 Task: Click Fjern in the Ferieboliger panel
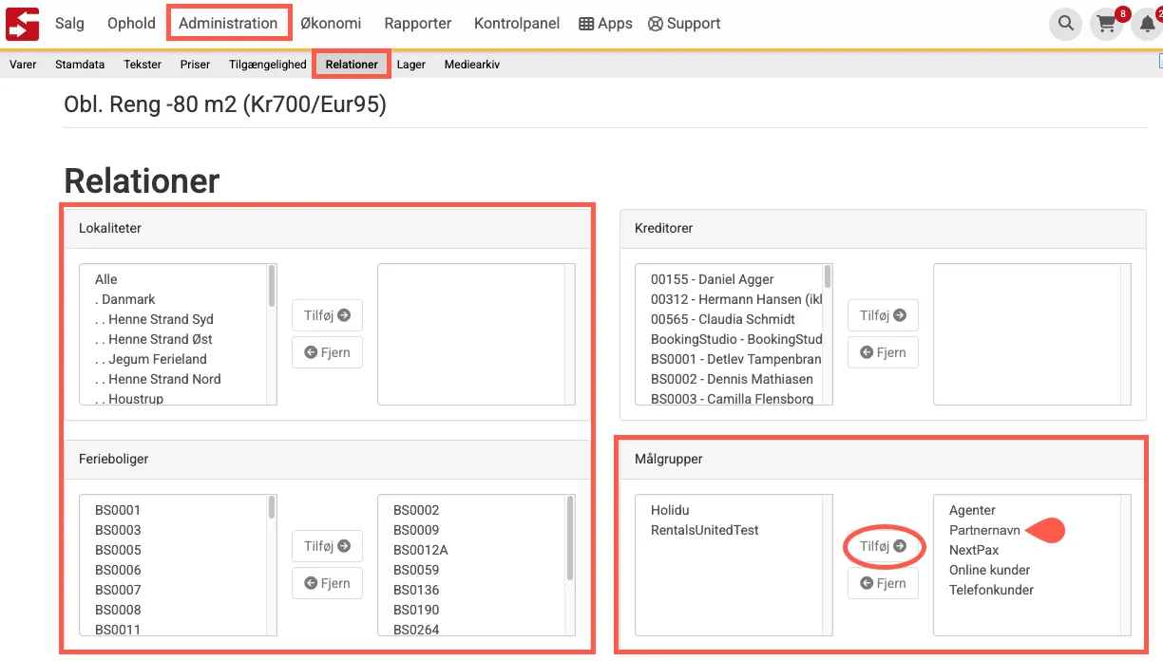(x=327, y=583)
